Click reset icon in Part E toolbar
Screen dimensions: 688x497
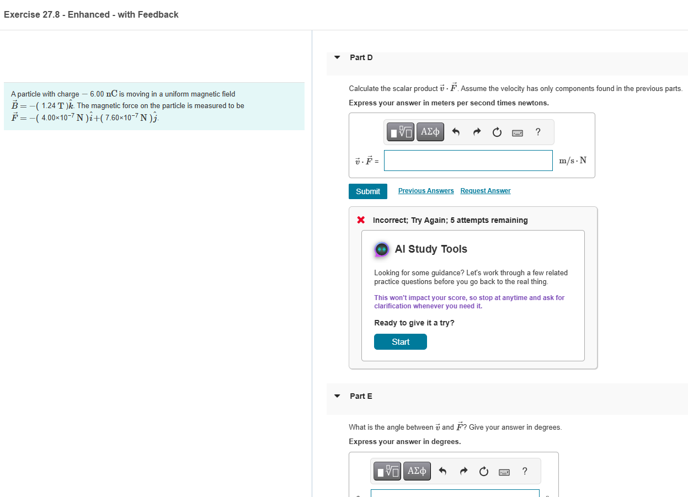pos(483,471)
